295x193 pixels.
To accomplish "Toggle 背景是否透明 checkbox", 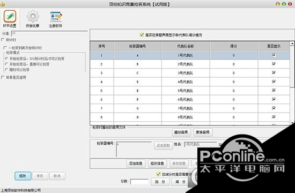I will pos(3,77).
